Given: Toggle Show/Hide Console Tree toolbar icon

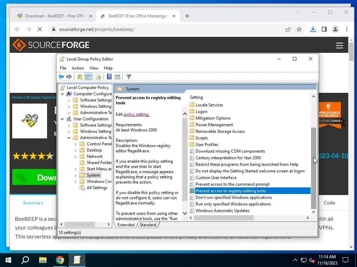Looking at the screenshot, I should point(88,77).
